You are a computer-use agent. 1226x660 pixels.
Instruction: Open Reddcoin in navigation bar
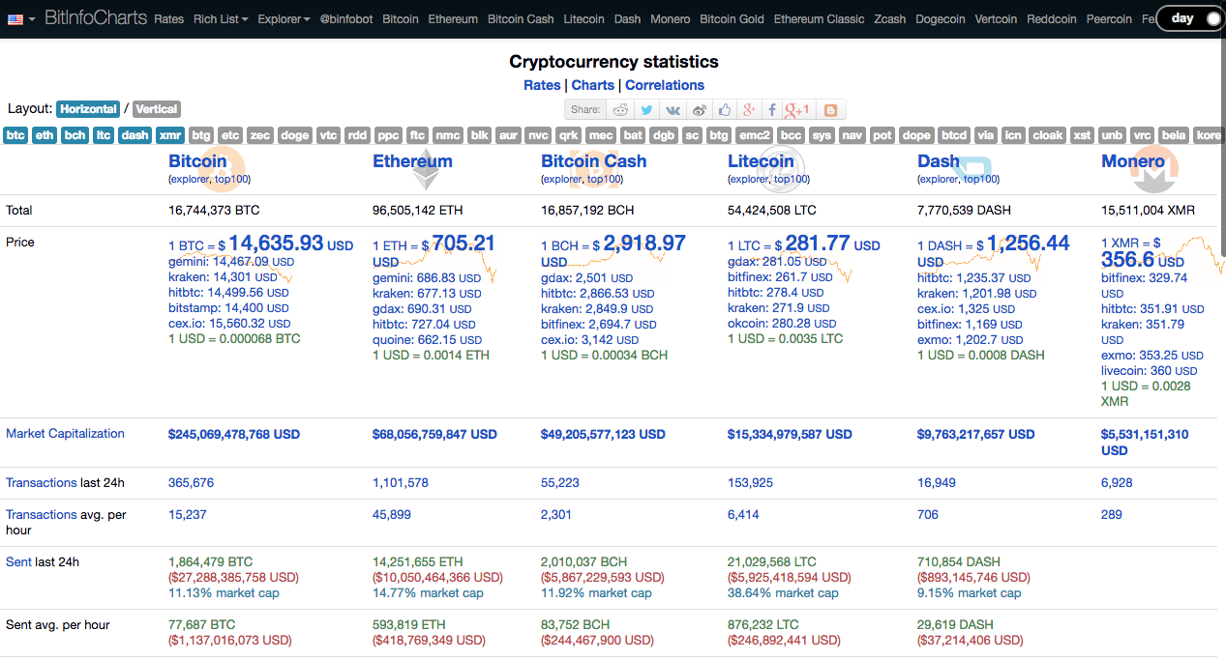(1052, 18)
